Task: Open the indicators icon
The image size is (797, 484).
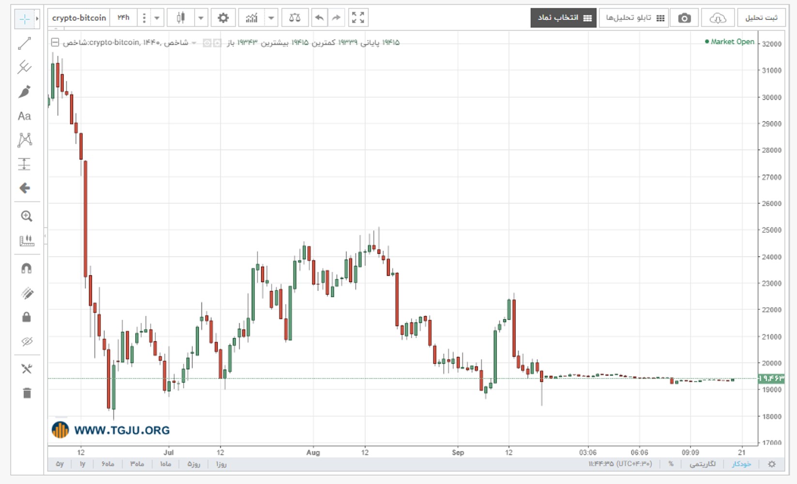Action: click(251, 18)
